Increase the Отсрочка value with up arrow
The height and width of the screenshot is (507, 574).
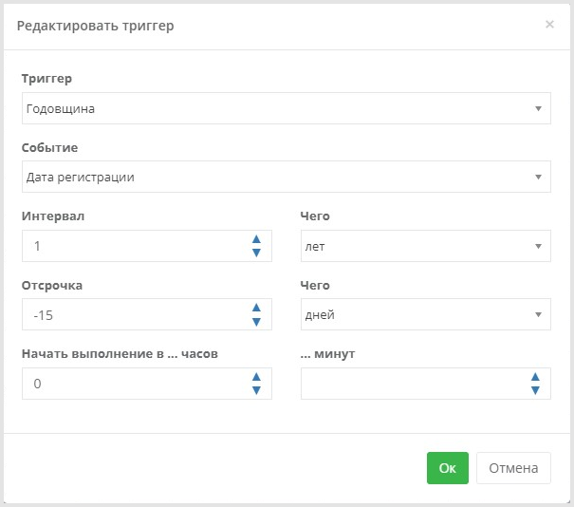pyautogui.click(x=256, y=308)
